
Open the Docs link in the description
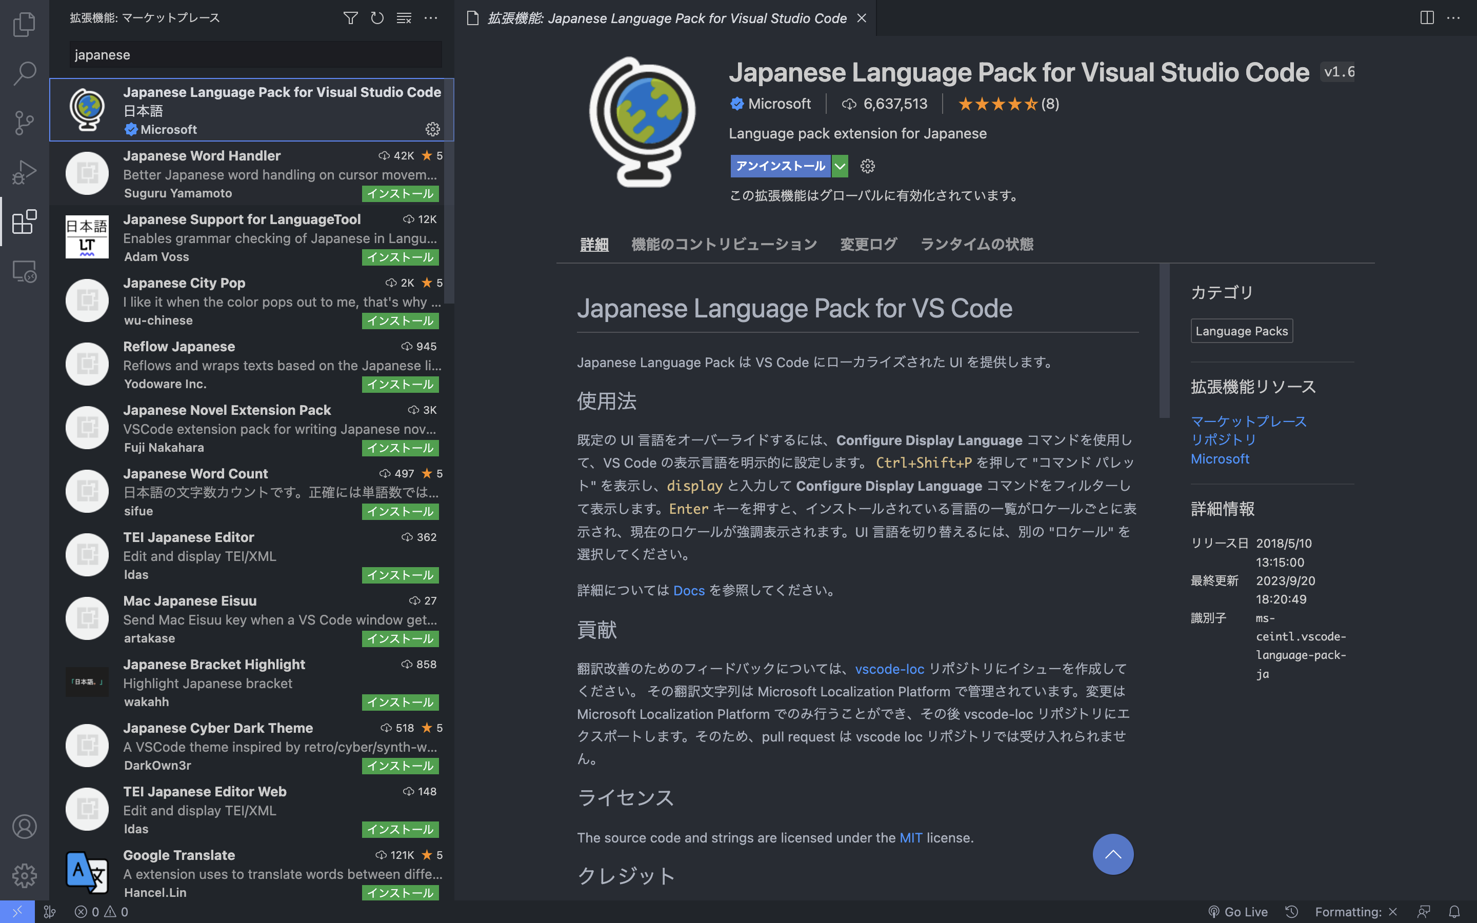(x=689, y=590)
